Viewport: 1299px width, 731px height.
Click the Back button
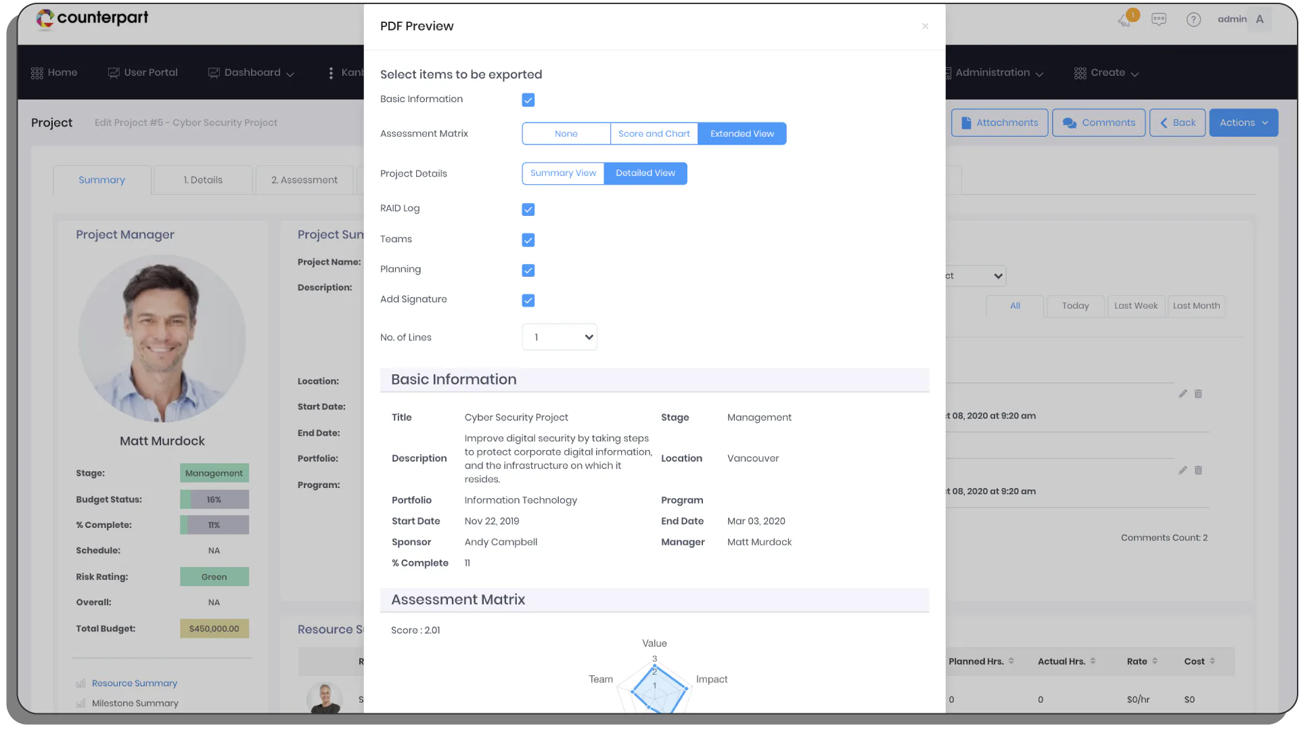coord(1178,123)
